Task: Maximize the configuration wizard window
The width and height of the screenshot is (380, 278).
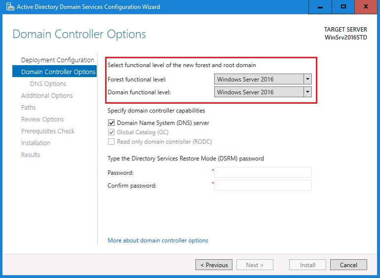Action: (343, 7)
